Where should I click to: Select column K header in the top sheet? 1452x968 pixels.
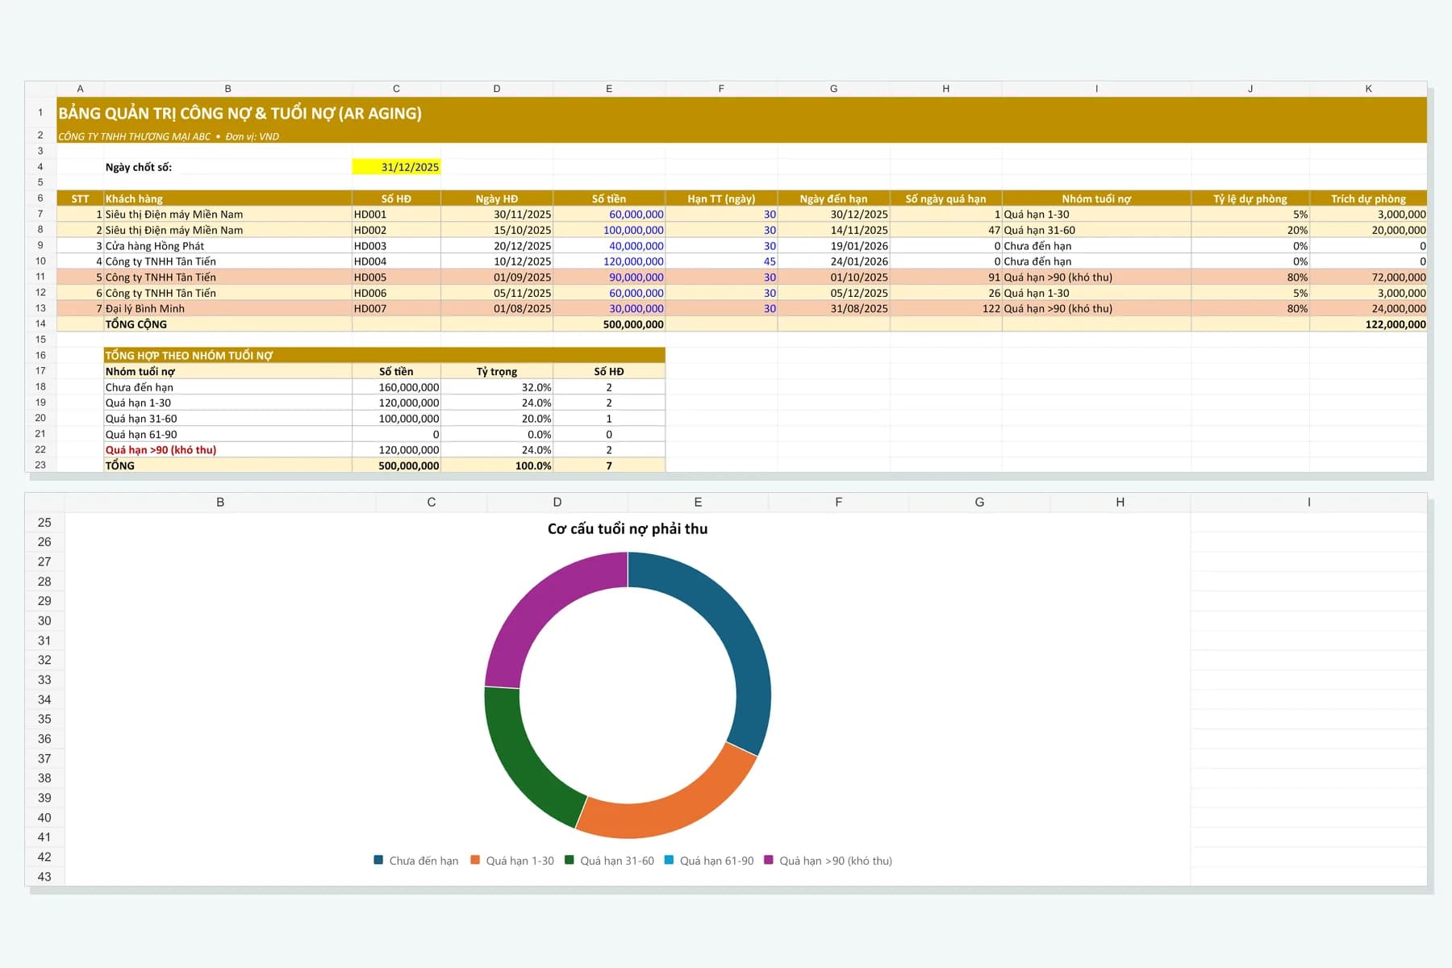point(1368,89)
